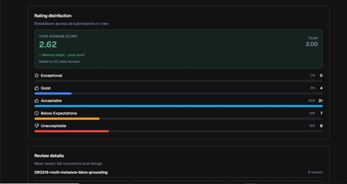Click the 62% Acceptable percentage

[x=312, y=101]
